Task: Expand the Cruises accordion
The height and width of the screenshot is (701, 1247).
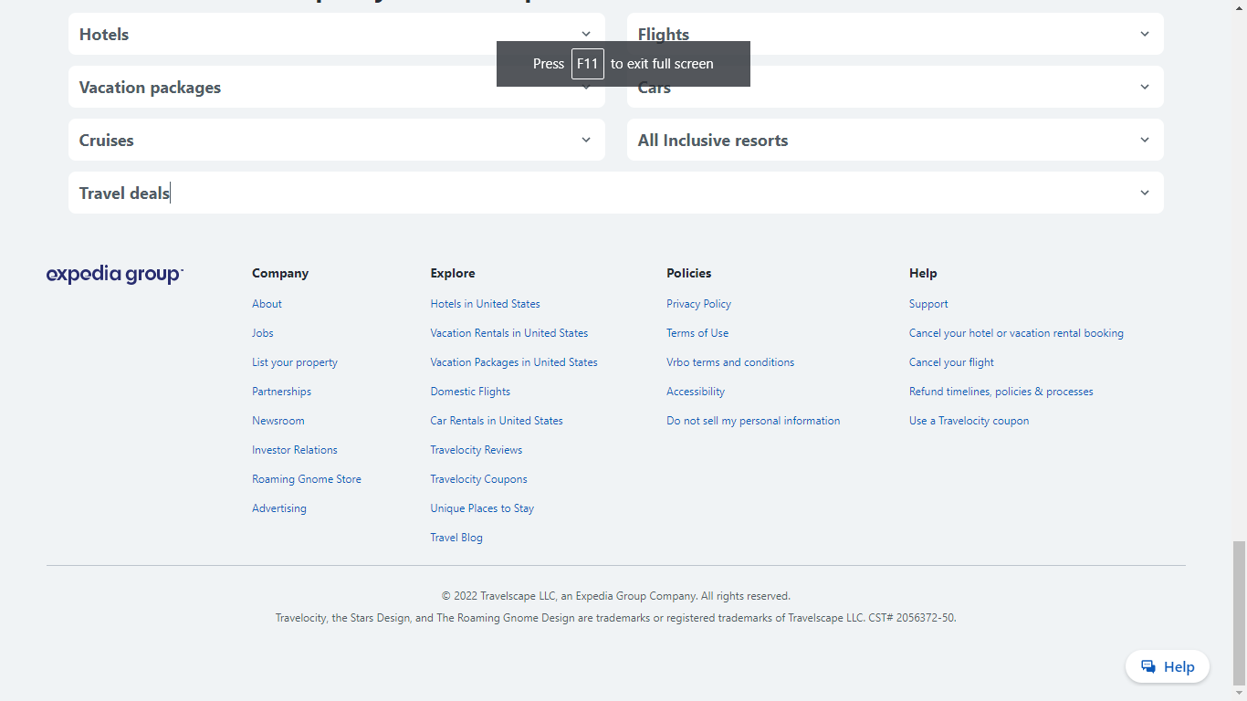Action: [337, 140]
